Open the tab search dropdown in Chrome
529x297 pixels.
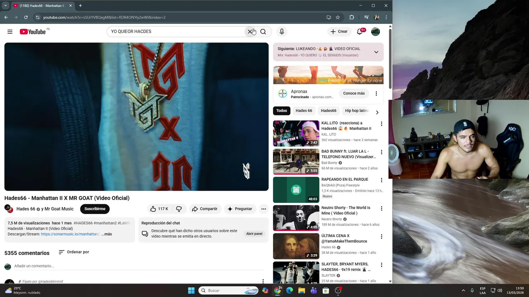pos(5,6)
